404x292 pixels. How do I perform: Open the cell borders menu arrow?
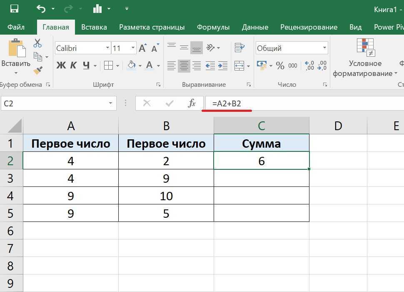click(118, 66)
